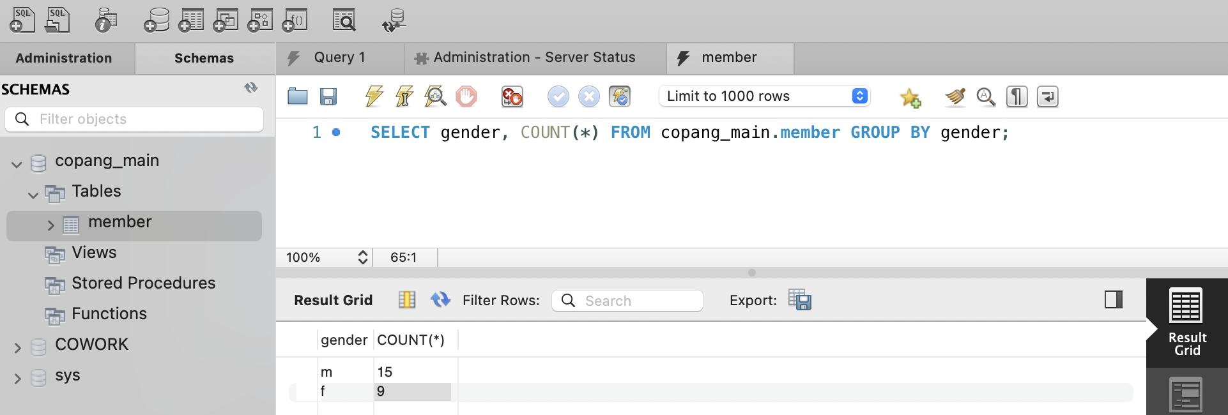The width and height of the screenshot is (1228, 415).
Task: Select the cell containing m
Action: [346, 372]
